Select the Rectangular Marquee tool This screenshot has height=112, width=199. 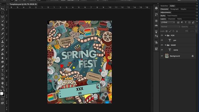pos(2,13)
